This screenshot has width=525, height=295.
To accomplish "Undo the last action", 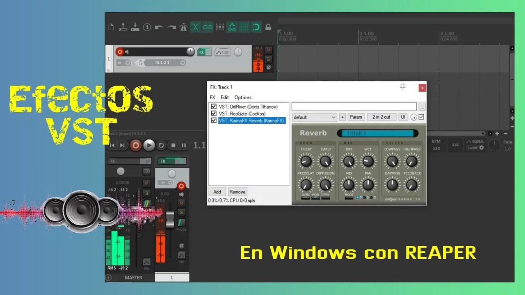I will coord(159,27).
